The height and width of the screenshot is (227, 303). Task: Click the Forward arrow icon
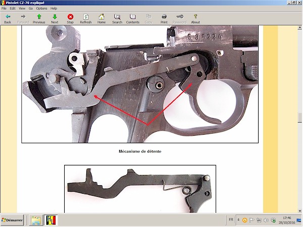(x=23, y=19)
